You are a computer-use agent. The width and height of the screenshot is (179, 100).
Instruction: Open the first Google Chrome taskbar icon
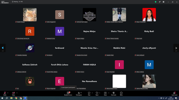point(16,98)
